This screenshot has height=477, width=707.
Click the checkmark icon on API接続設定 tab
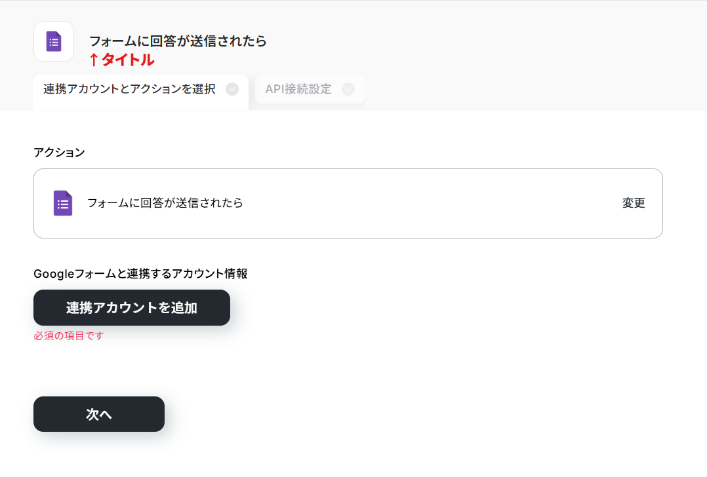pyautogui.click(x=348, y=89)
